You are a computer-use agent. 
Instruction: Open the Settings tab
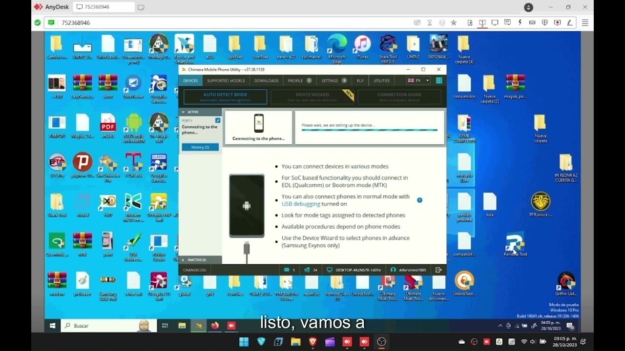(x=334, y=80)
